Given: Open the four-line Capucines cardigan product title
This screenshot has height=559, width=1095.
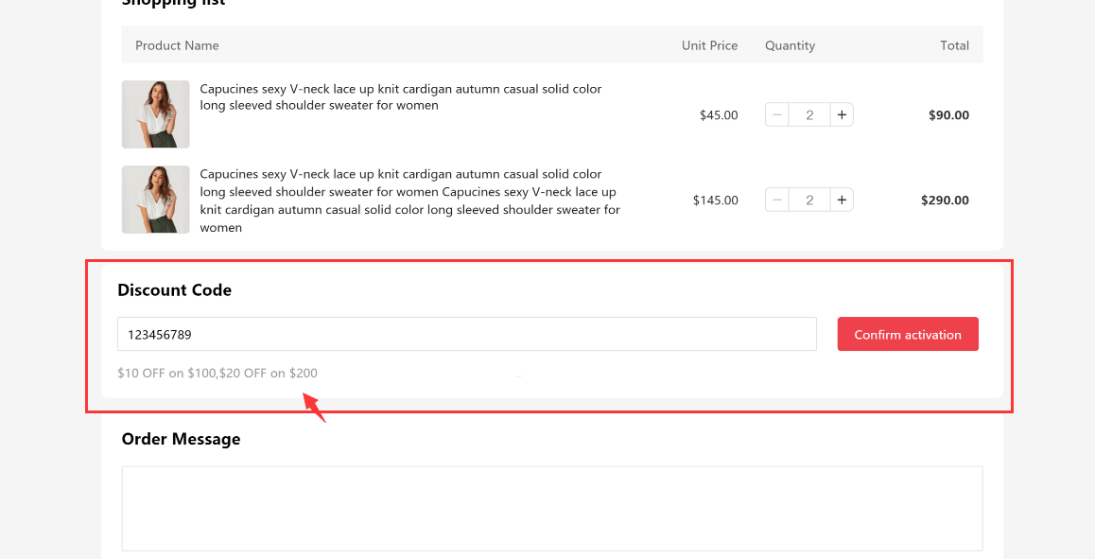Looking at the screenshot, I should click(409, 201).
